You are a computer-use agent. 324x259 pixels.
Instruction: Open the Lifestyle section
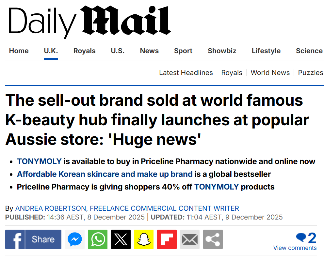tap(266, 51)
